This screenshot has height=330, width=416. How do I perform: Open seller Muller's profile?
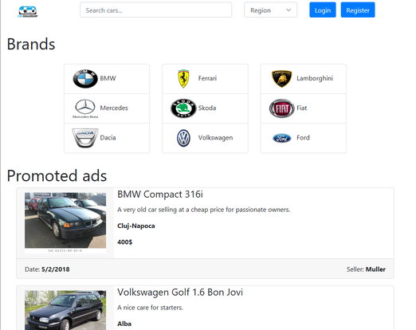(375, 269)
